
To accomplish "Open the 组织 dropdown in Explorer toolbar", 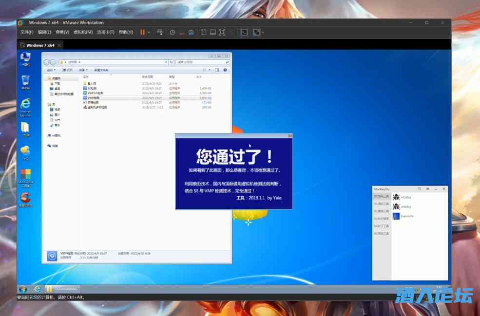I will [x=51, y=71].
